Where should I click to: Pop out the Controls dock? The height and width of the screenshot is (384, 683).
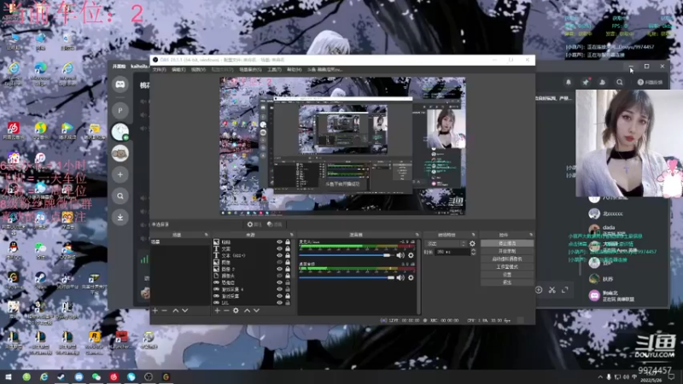[531, 235]
